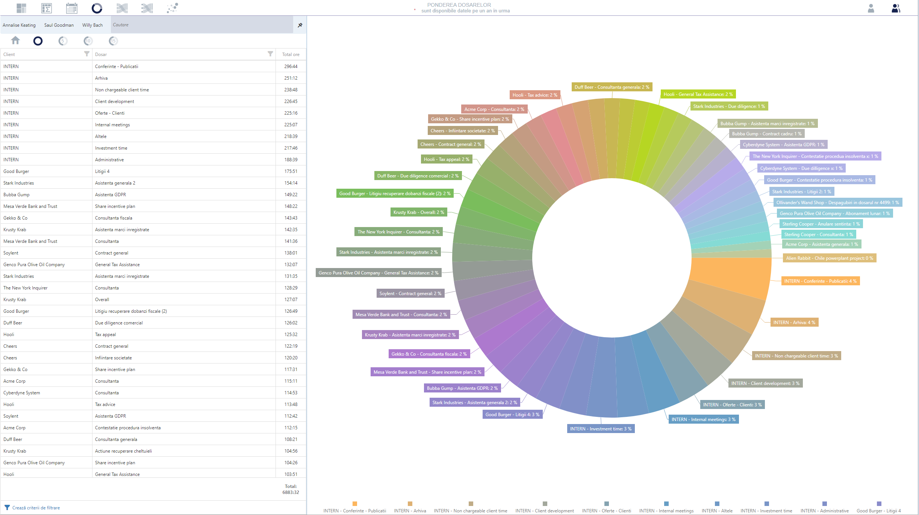
Task: Select the Saul Goodman tab
Action: (59, 25)
